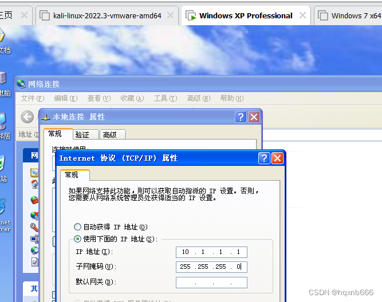Close the kali-linux VMware tab
Image resolution: width=382 pixels, height=302 pixels.
point(170,15)
